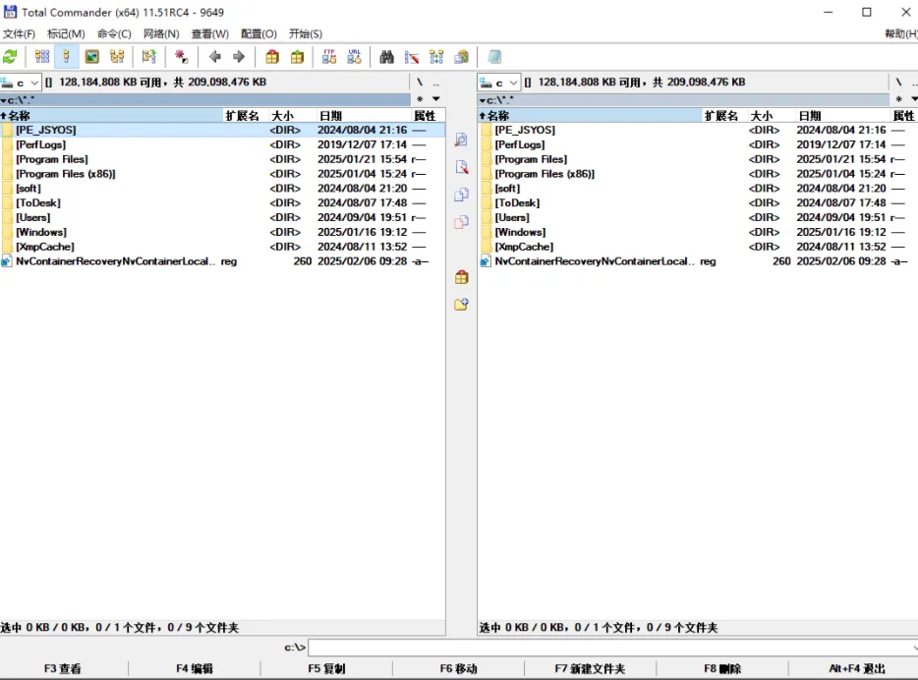
Task: Open the left panel drive c dropdown
Action: (x=21, y=83)
